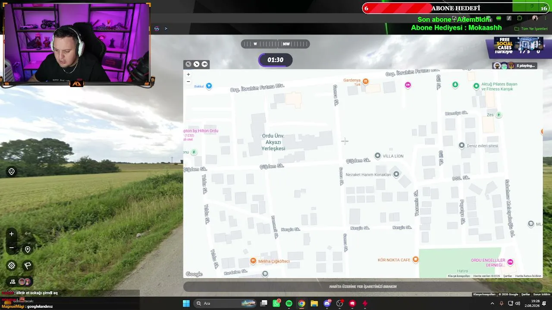Open the Windows Start menu

coord(186,304)
